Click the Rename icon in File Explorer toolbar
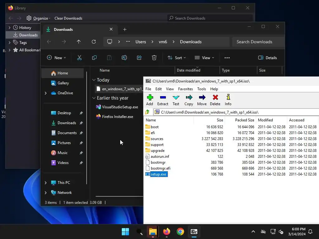 124,58
